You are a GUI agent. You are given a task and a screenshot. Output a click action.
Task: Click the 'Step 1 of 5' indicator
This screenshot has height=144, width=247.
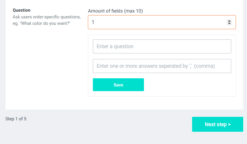coord(16,119)
